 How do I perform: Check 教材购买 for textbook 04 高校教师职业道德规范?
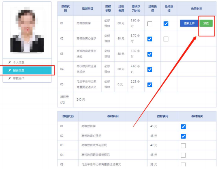(x=183, y=155)
